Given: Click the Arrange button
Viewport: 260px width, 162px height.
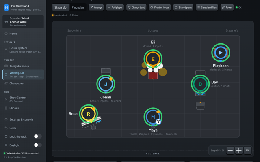Looking at the screenshot, I should 96,7.
